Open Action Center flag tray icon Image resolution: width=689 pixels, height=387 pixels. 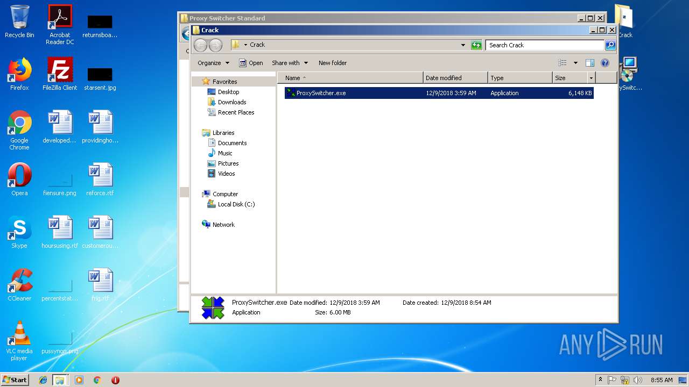[x=613, y=380]
